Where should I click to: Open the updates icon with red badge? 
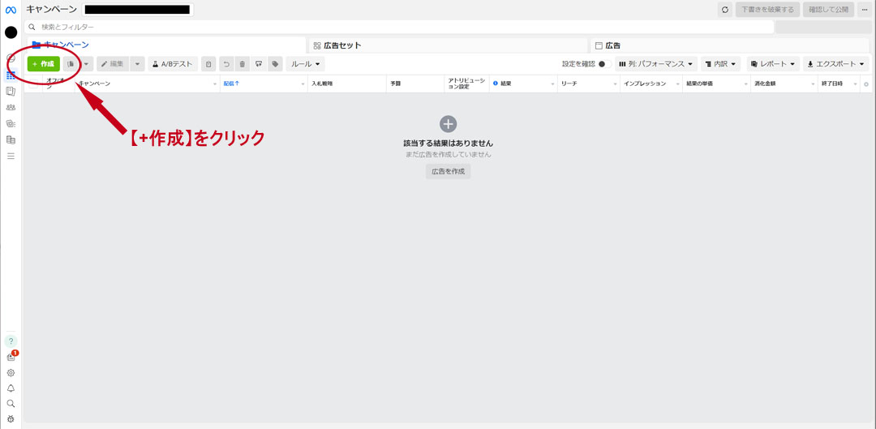pyautogui.click(x=11, y=356)
